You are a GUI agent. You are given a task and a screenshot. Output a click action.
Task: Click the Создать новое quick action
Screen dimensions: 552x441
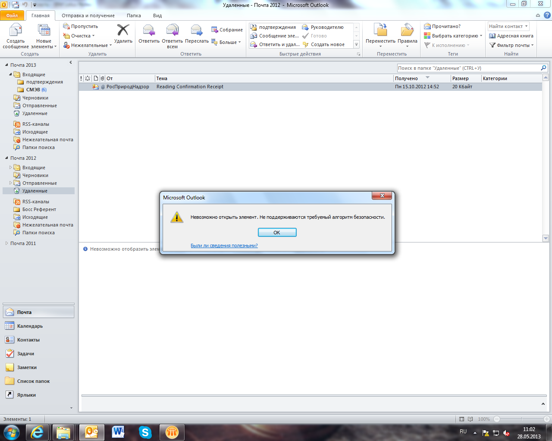pos(323,44)
